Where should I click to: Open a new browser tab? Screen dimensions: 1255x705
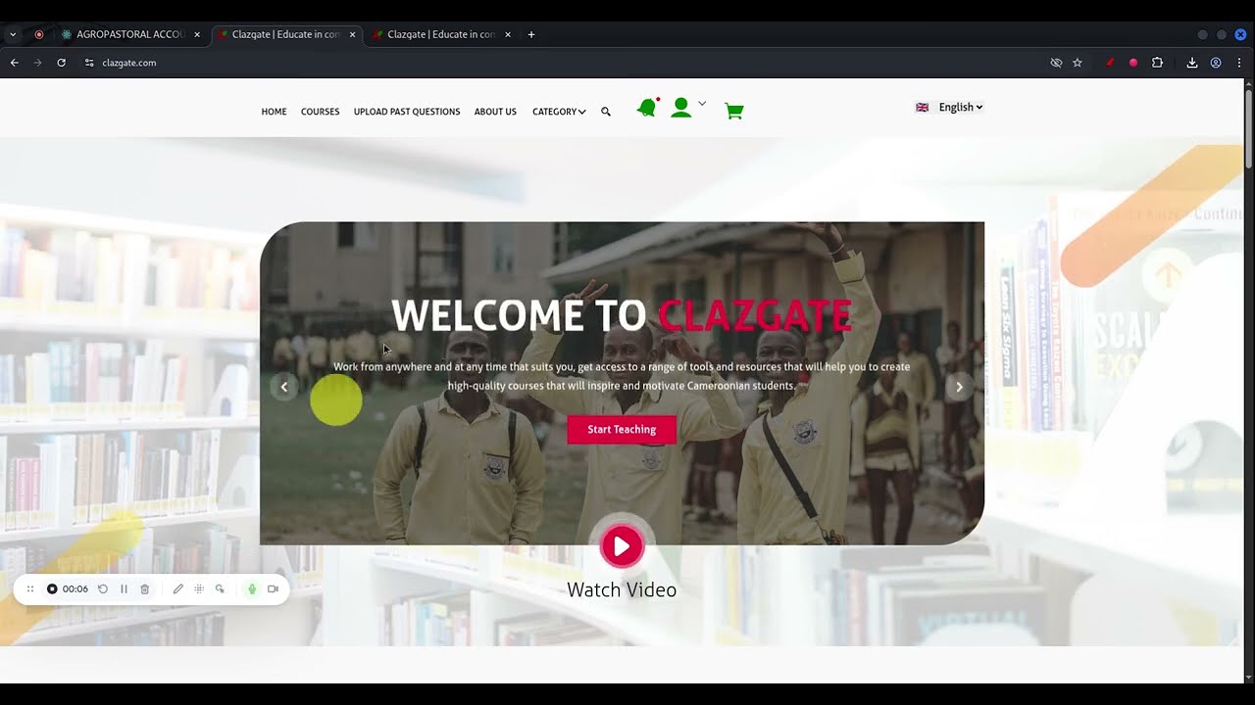tap(531, 34)
